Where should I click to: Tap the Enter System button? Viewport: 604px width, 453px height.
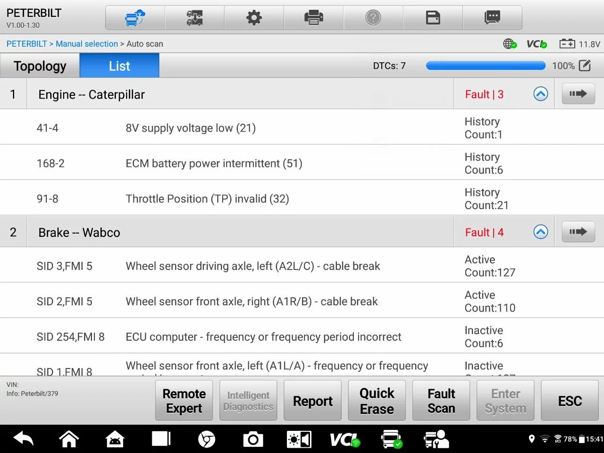(505, 401)
